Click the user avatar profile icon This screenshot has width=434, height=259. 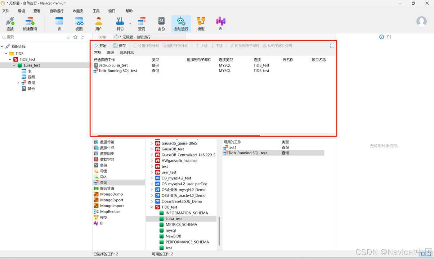[x=421, y=22]
